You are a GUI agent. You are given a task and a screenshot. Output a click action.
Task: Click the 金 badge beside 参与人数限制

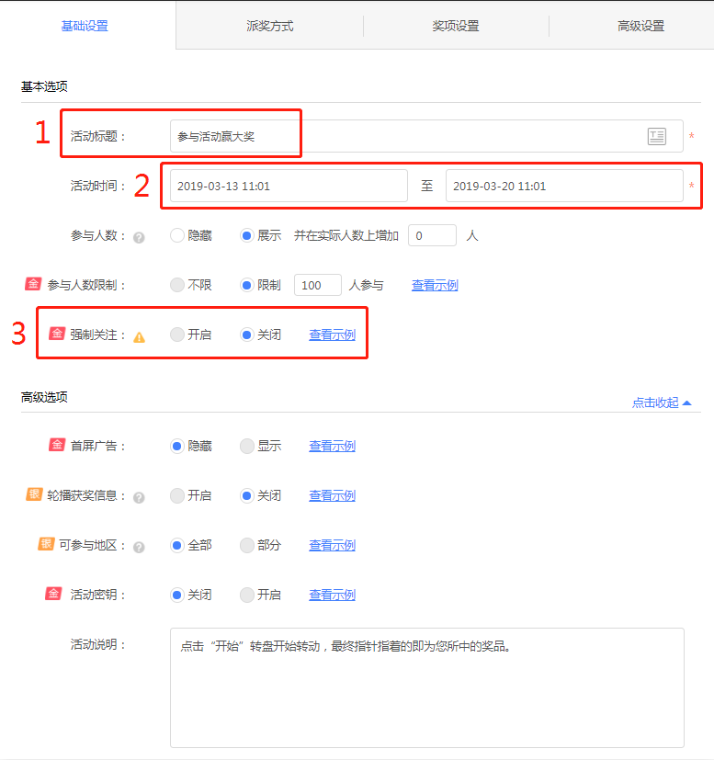[33, 284]
